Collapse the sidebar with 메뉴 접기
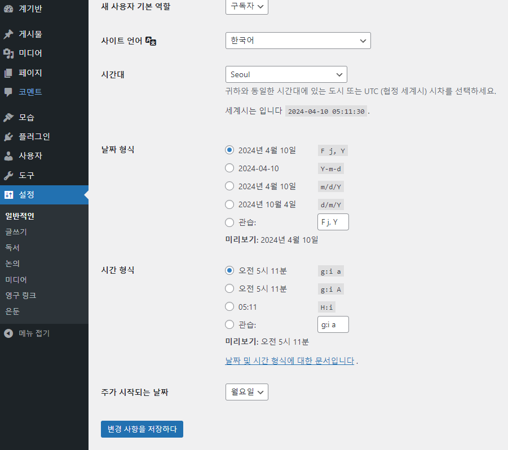Image resolution: width=508 pixels, height=450 pixels. [34, 333]
